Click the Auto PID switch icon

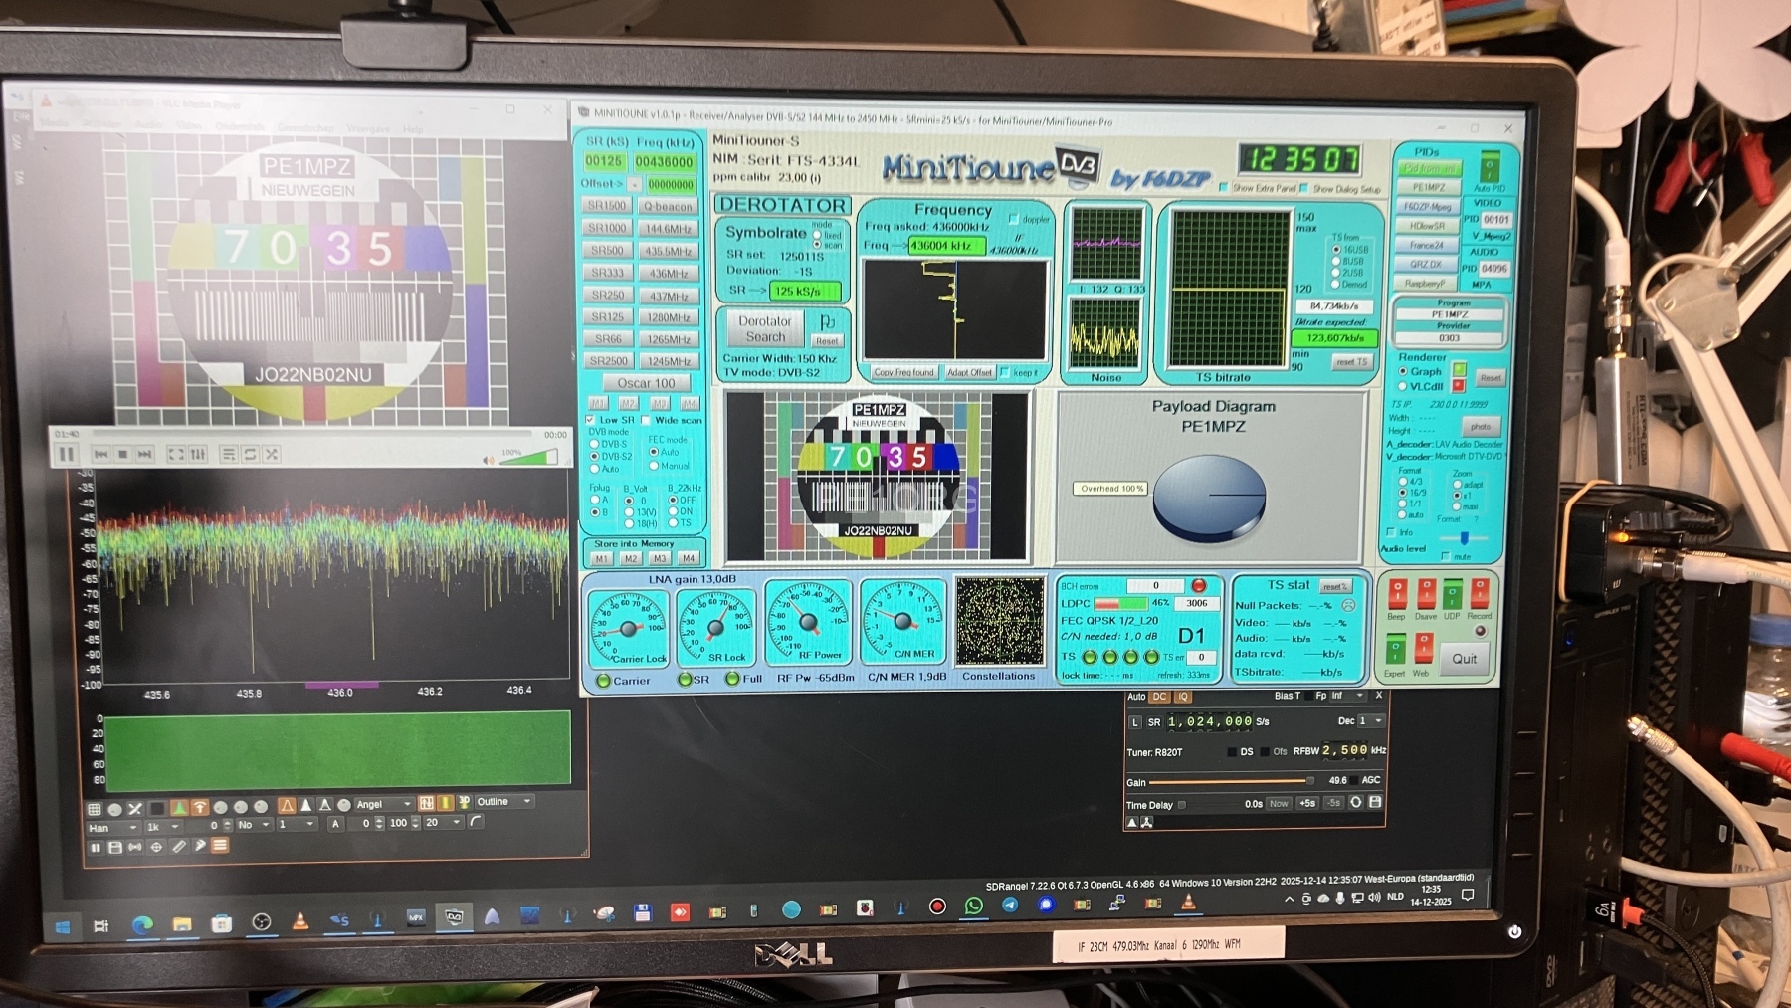click(x=1489, y=166)
